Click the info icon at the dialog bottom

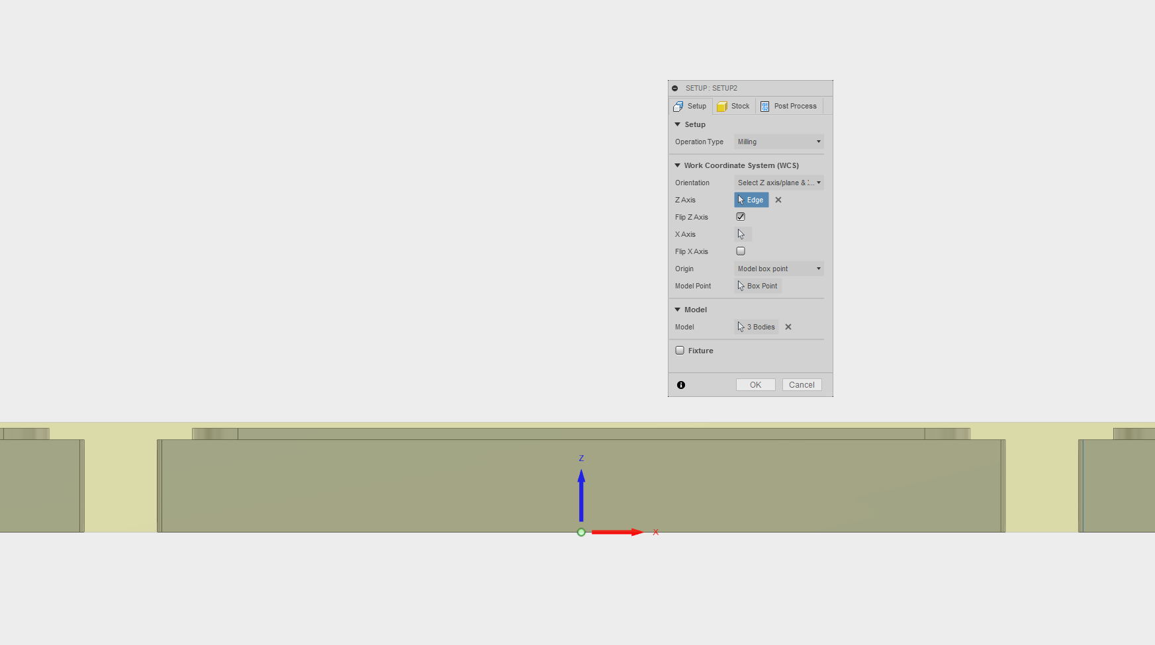(x=680, y=384)
